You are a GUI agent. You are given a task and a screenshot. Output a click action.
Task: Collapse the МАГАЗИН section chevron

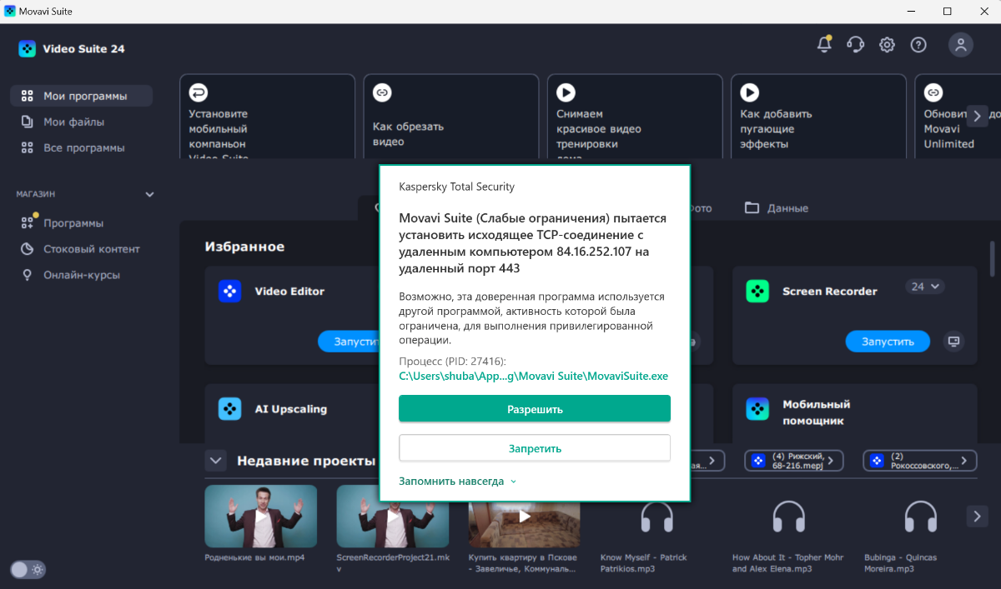[150, 194]
